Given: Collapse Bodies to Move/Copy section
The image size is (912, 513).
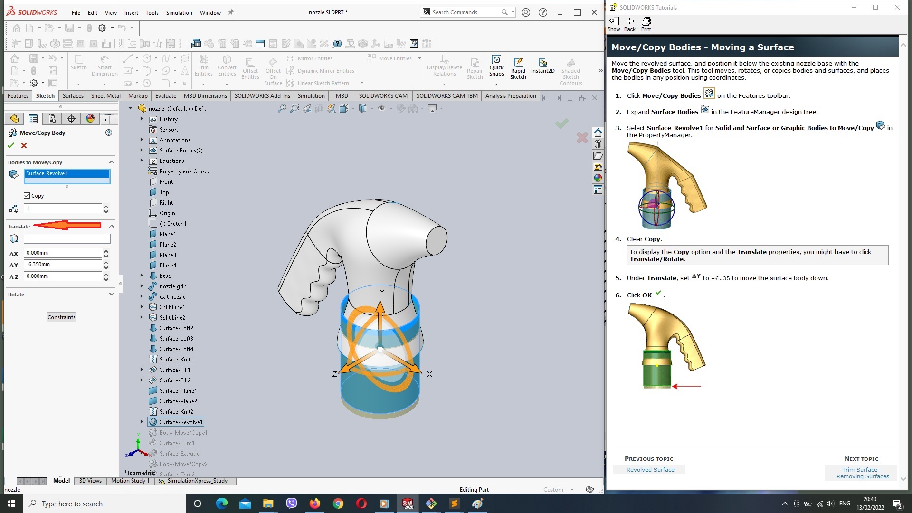Looking at the screenshot, I should (112, 162).
